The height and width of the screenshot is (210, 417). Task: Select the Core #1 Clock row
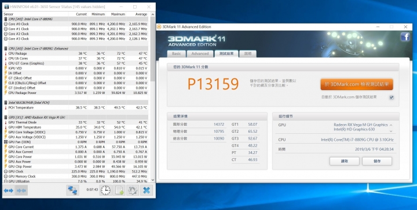tap(75, 29)
